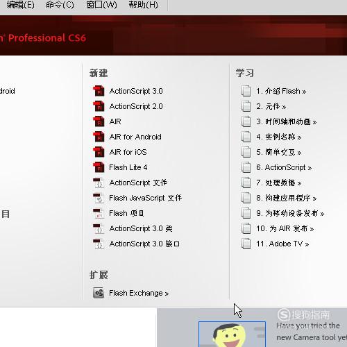Viewport: 347px width, 347px height.
Task: Click the AIR for Android icon
Action: tap(99, 137)
